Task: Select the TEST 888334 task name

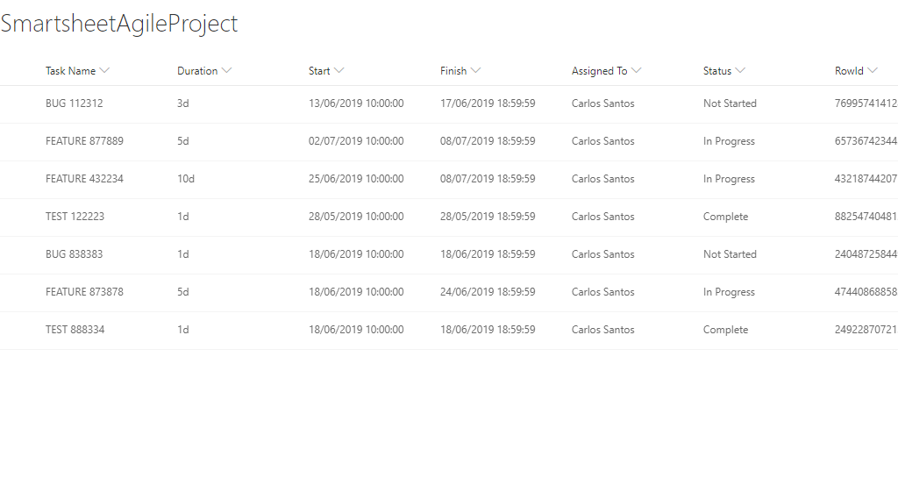Action: pyautogui.click(x=75, y=330)
